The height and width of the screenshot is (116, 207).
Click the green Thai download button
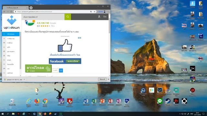[38, 68]
